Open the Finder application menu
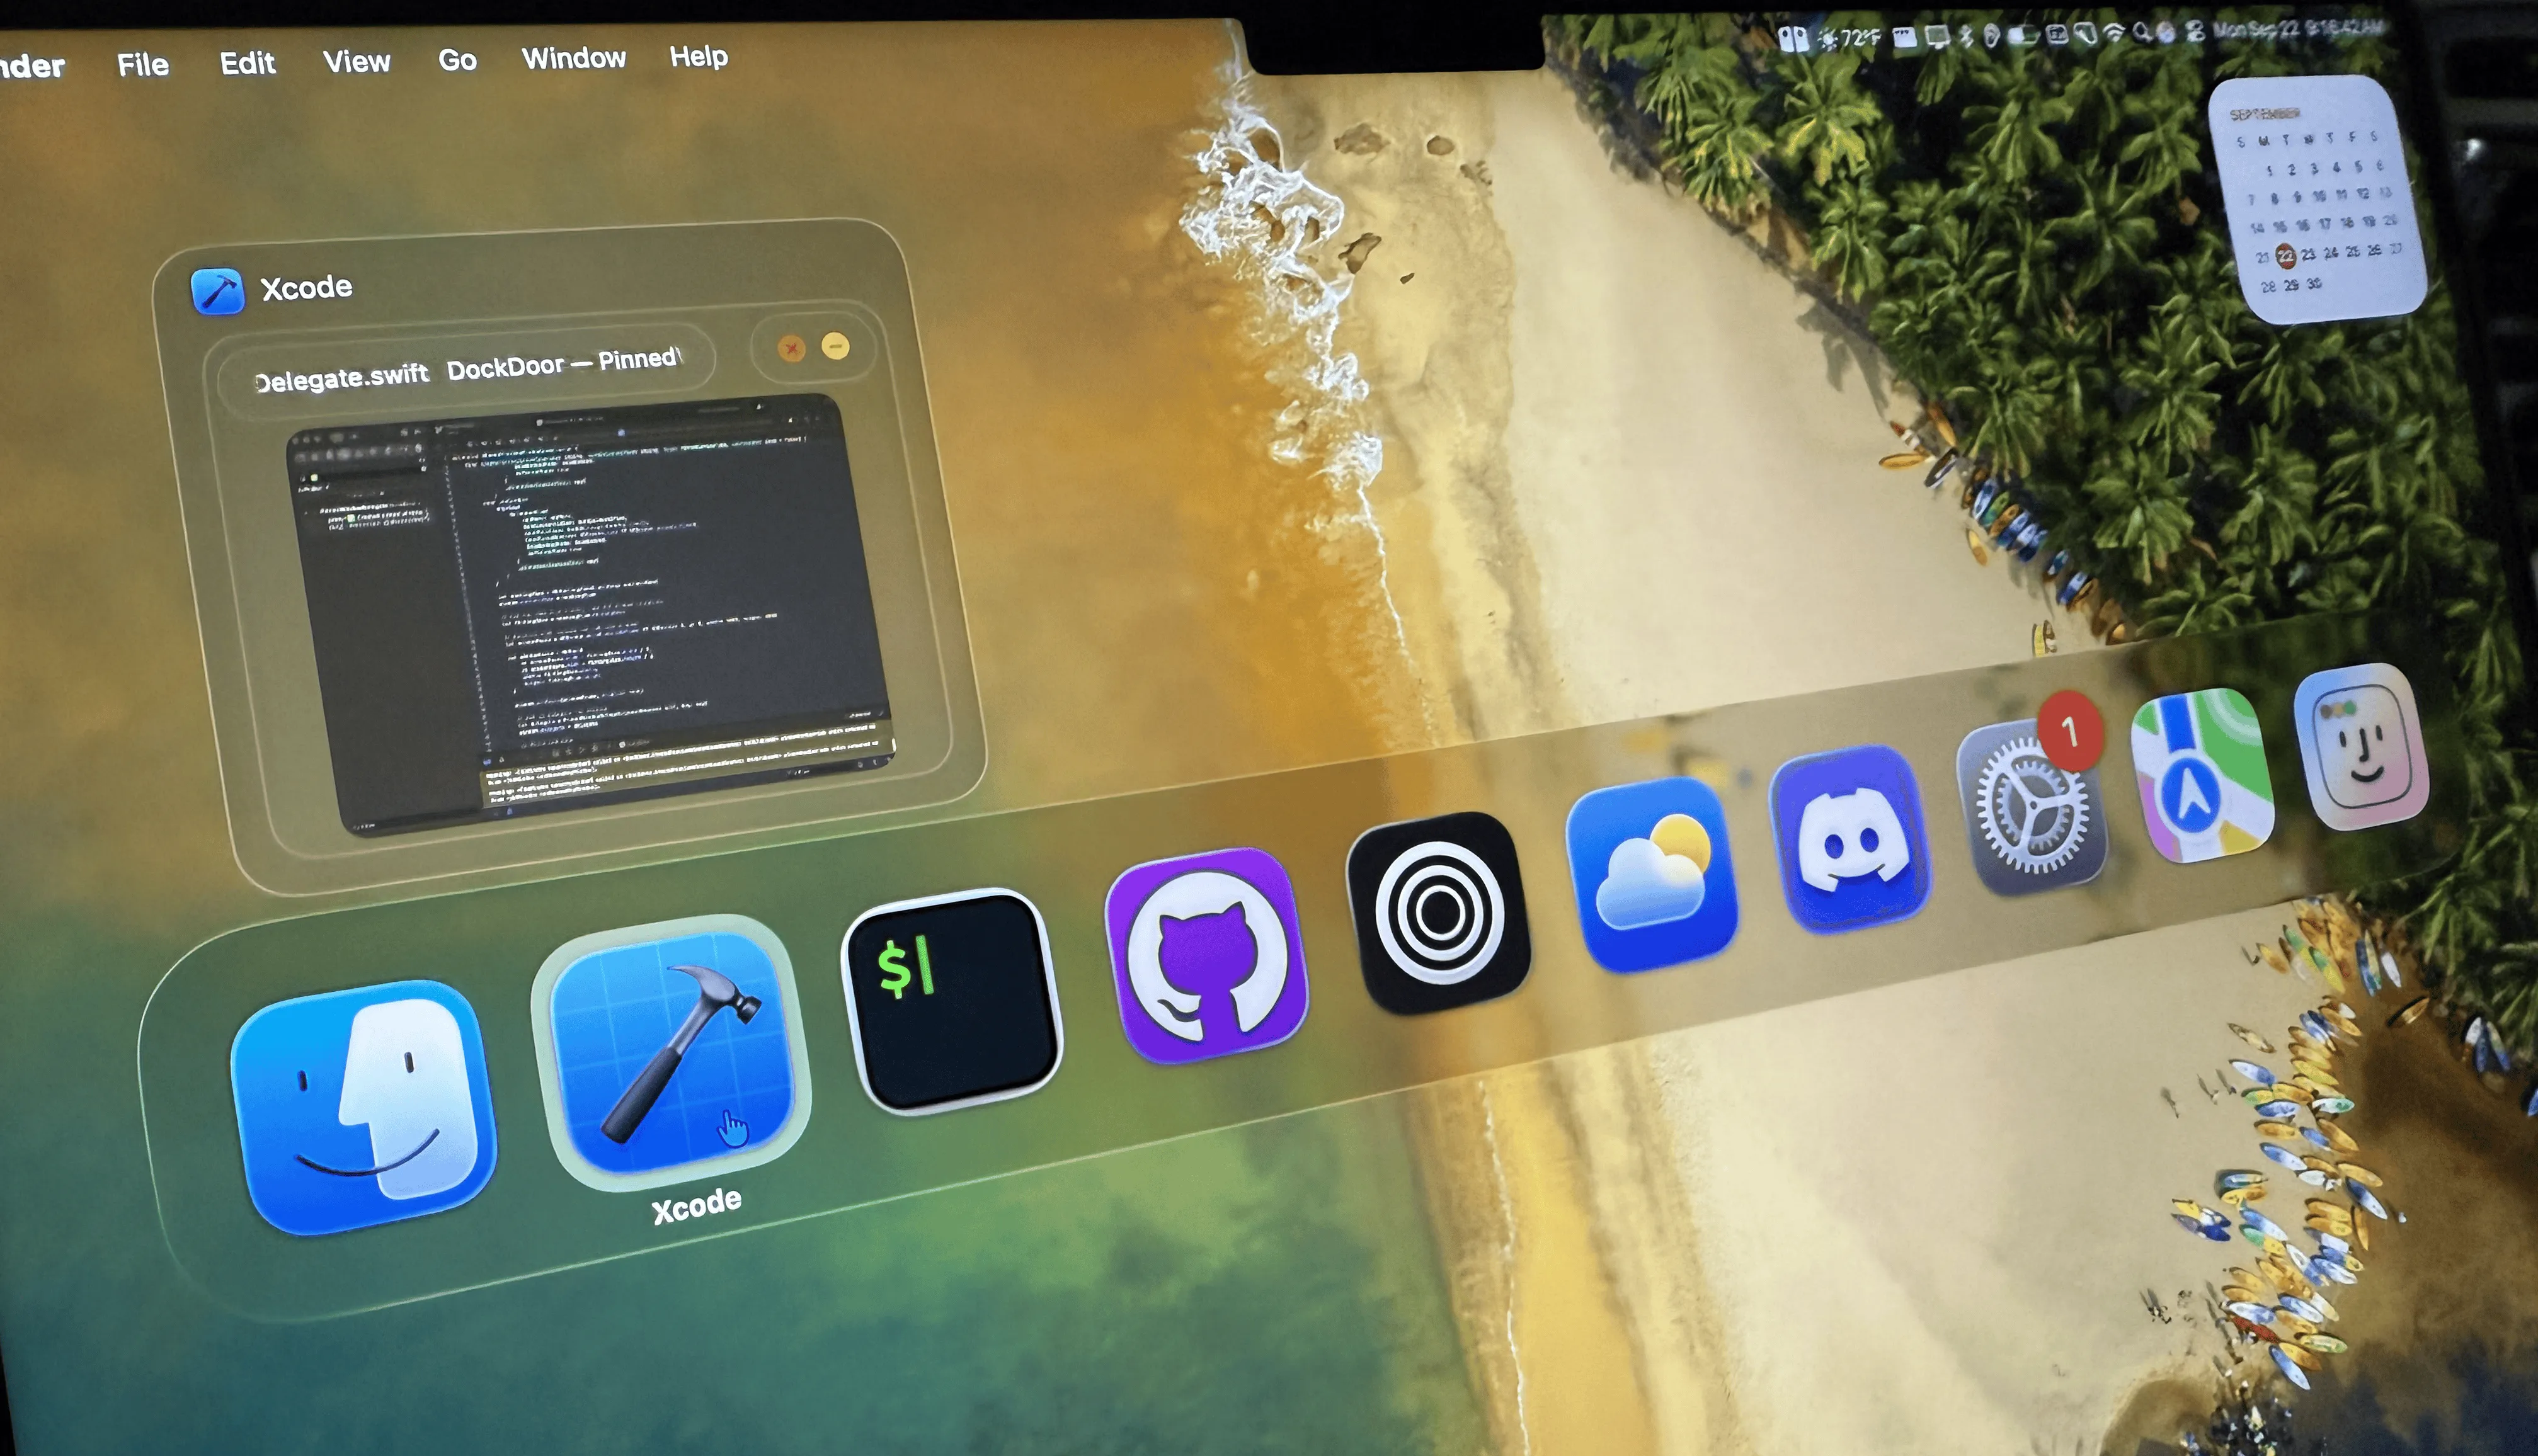2538x1456 pixels. pos(32,66)
